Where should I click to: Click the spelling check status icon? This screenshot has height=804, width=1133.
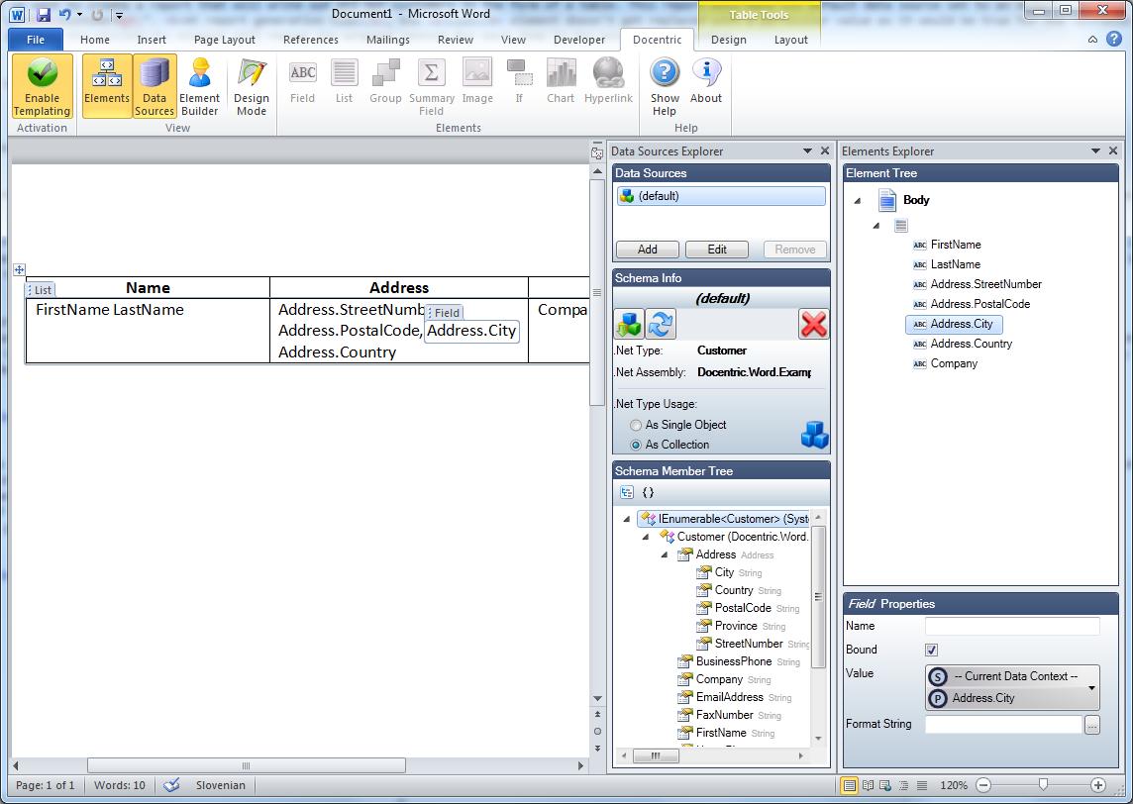coord(171,785)
